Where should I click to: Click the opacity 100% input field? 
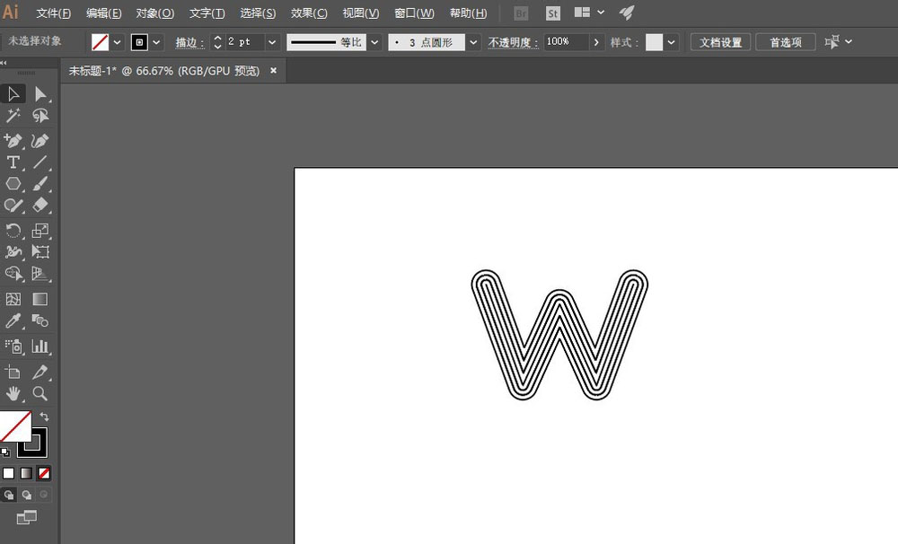566,42
